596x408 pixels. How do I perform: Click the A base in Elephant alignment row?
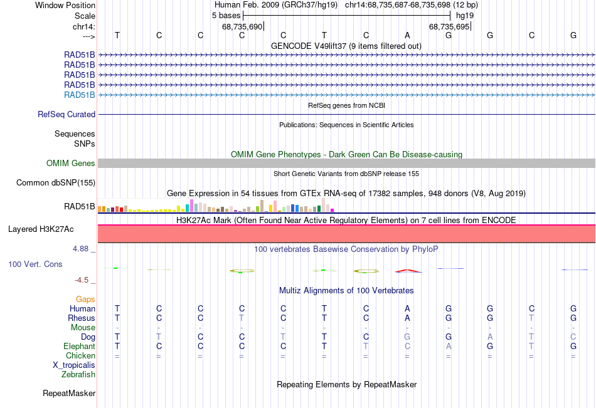tap(449, 347)
